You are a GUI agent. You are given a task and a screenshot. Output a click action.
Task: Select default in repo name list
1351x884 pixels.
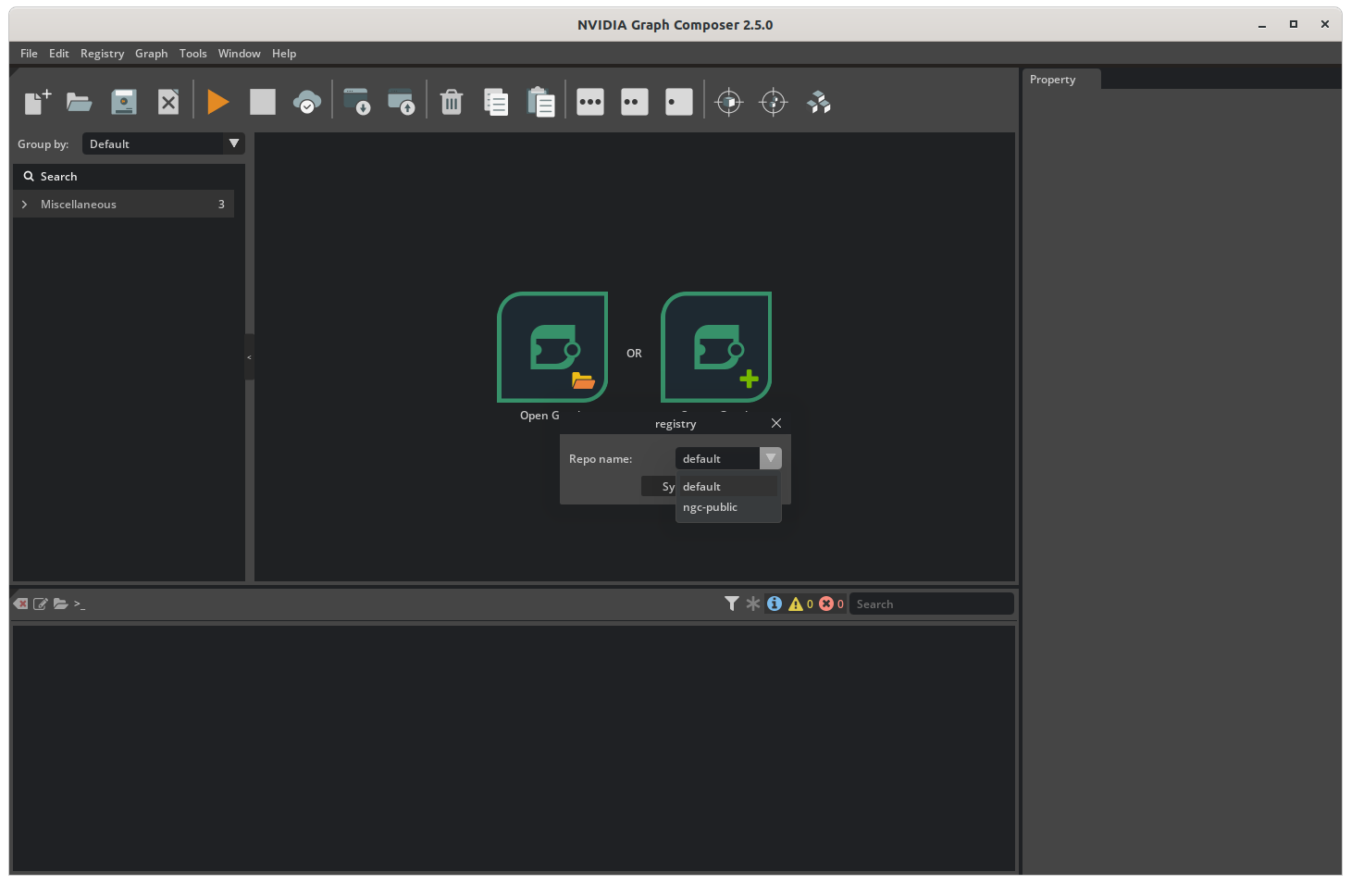[x=727, y=487]
